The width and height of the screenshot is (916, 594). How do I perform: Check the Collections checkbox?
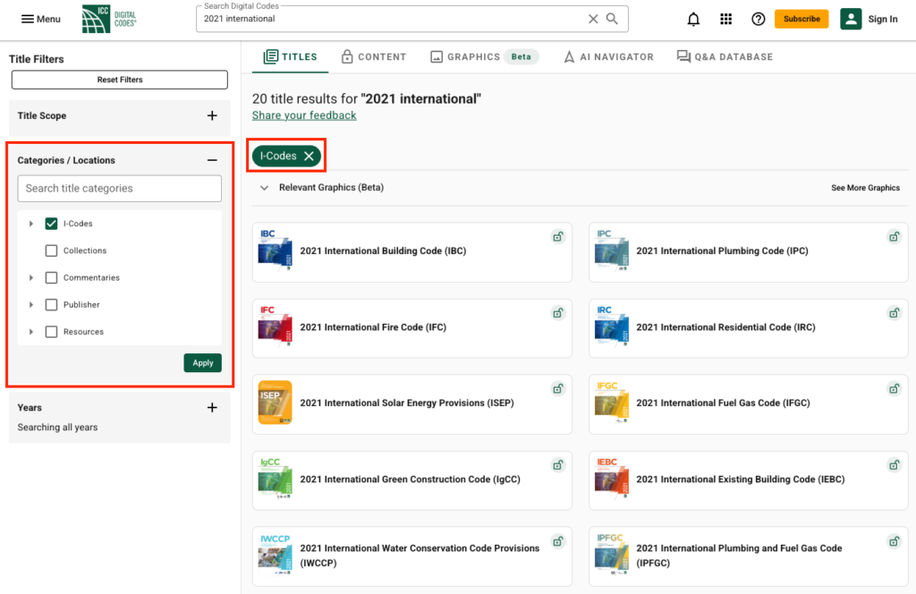[x=51, y=250]
